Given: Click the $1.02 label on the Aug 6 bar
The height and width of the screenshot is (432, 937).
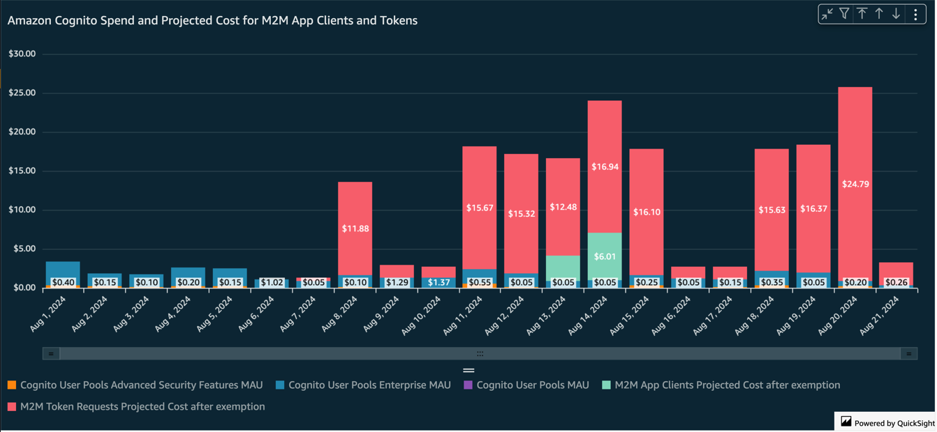Looking at the screenshot, I should coord(272,282).
